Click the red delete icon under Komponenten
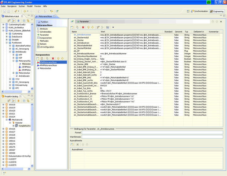The image size is (227, 176). pyautogui.click(x=53, y=58)
